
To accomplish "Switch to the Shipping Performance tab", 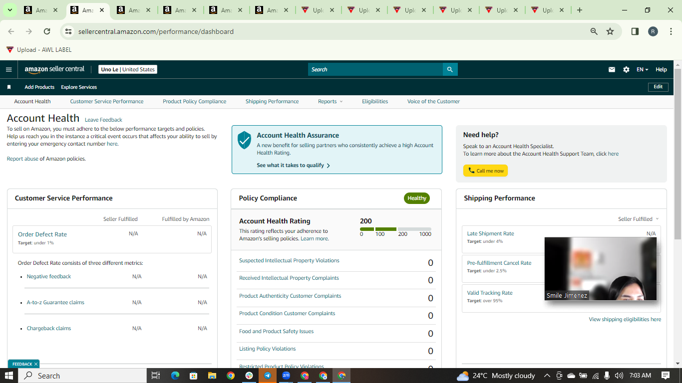I will (272, 101).
